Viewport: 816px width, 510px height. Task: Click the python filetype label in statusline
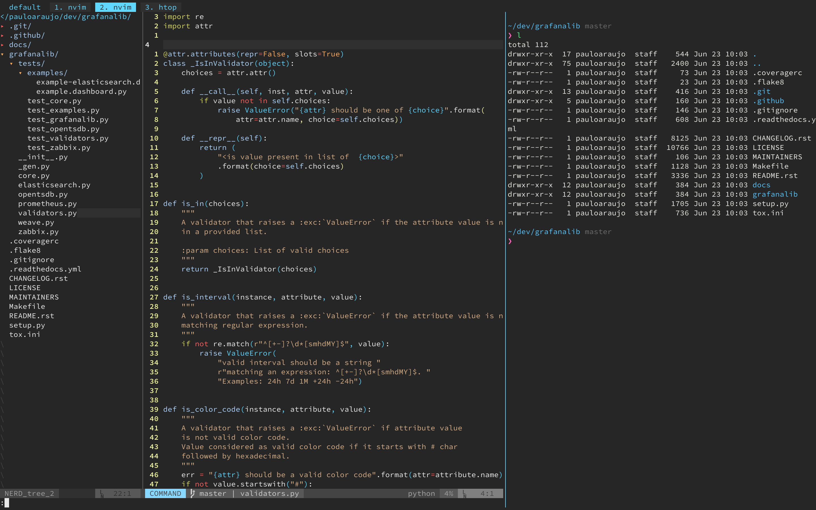[x=421, y=494]
